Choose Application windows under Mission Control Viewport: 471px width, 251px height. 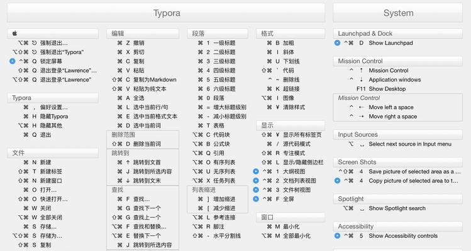tap(385, 80)
